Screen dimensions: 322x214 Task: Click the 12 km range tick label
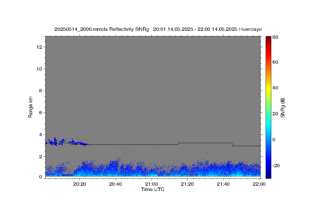pyautogui.click(x=40, y=47)
